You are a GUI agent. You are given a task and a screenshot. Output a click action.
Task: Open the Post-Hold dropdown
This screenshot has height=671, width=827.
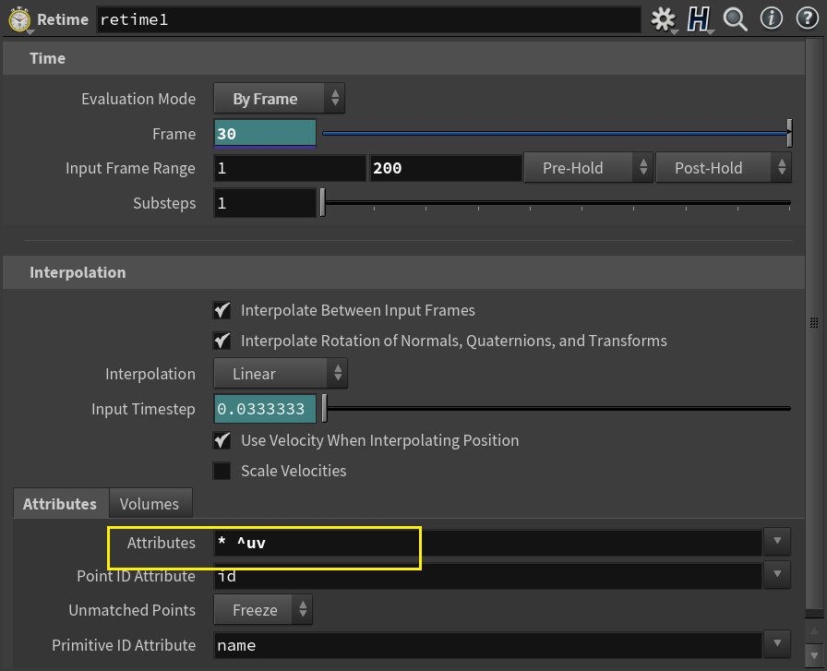pyautogui.click(x=723, y=168)
